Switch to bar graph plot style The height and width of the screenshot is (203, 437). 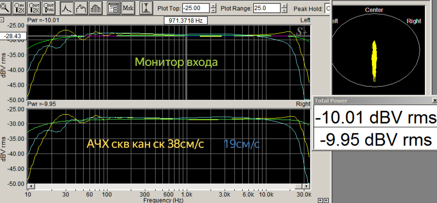(96, 8)
